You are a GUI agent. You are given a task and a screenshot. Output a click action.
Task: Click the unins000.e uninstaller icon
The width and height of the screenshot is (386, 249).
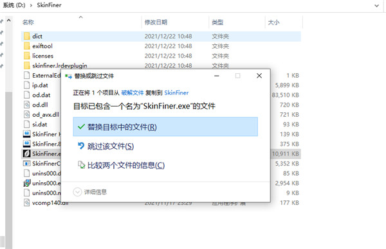point(26,183)
